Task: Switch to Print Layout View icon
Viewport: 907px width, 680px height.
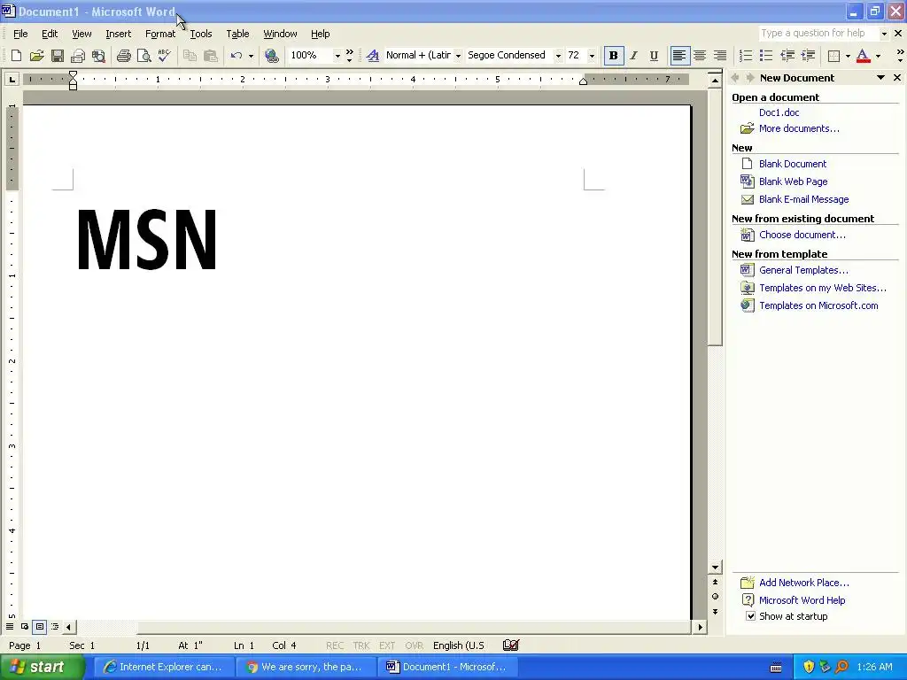Action: coord(39,627)
